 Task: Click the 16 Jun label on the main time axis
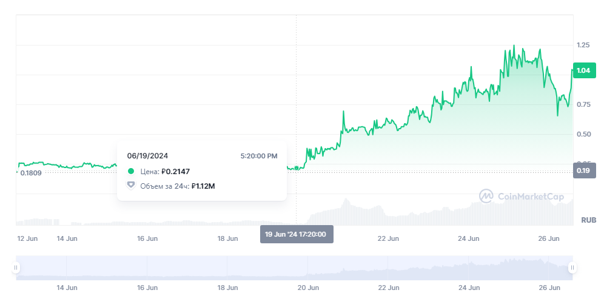(x=147, y=238)
